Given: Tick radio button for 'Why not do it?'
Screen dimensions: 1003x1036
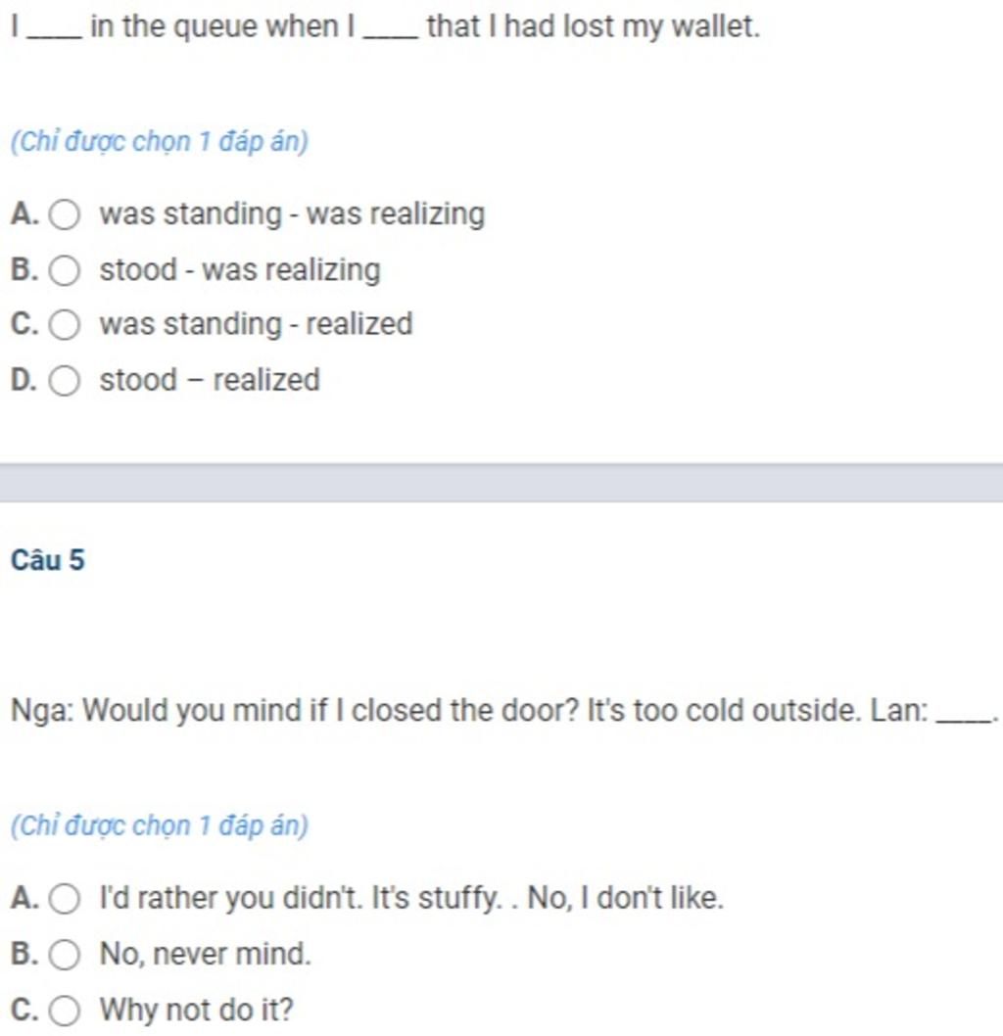Looking at the screenshot, I should pyautogui.click(x=65, y=1011).
